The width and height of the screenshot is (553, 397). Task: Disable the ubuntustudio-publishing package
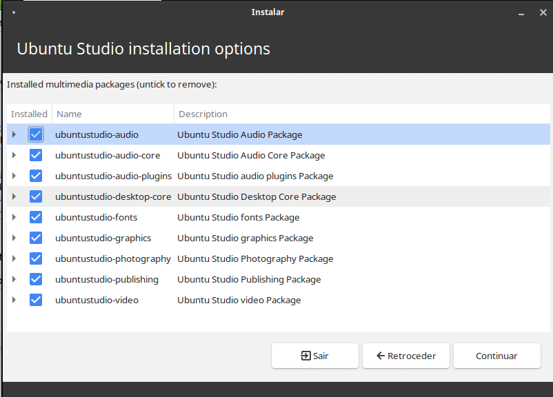tap(36, 279)
